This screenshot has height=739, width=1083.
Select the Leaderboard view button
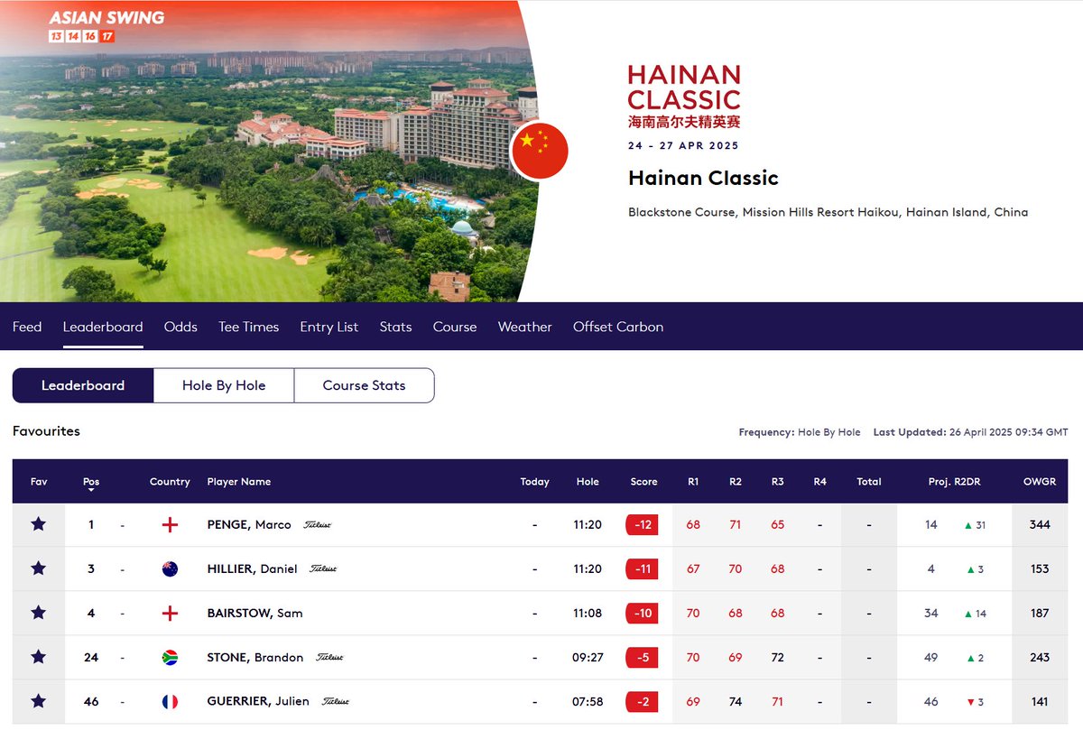83,385
